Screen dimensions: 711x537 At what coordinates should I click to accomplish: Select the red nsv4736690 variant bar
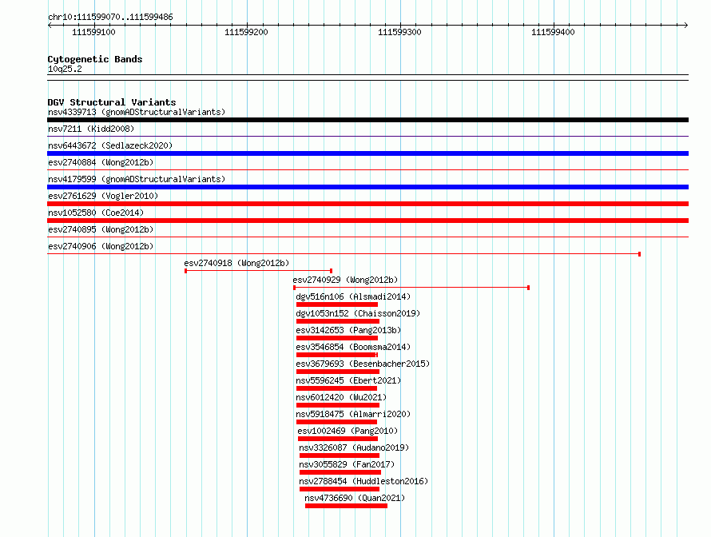347,506
